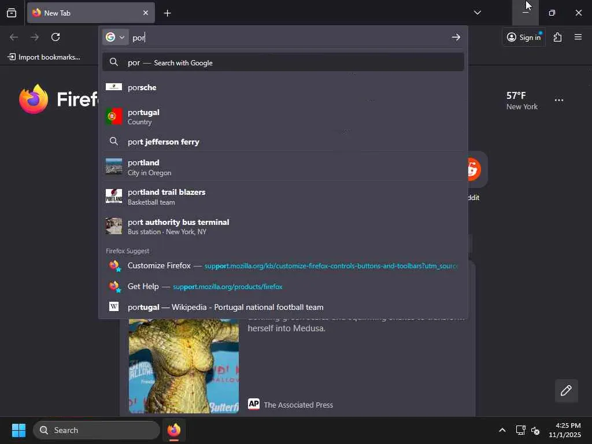Open a new tab with plus button

pyautogui.click(x=167, y=13)
